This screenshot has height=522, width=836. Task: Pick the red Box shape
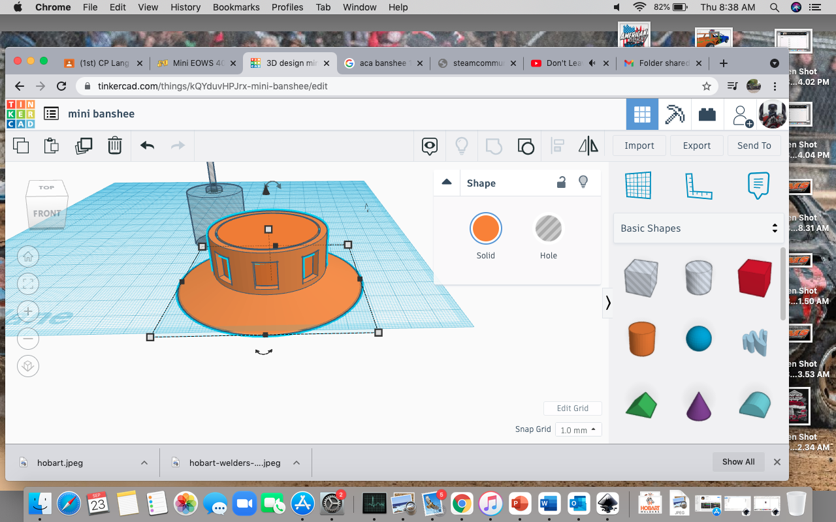coord(755,278)
